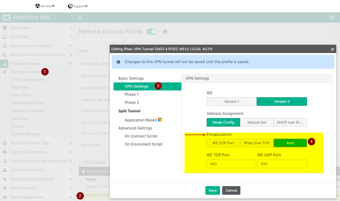Image resolution: width=340 pixels, height=201 pixels.
Task: Open Remote Access profile in sidebar
Action: pos(25,72)
